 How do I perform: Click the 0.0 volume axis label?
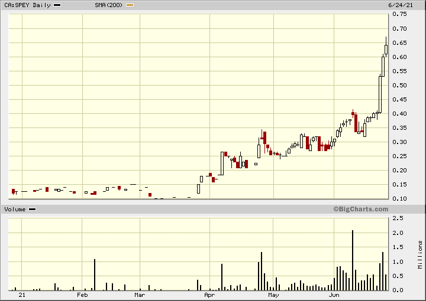click(x=398, y=290)
